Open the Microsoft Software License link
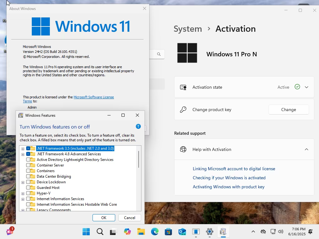 [93, 97]
